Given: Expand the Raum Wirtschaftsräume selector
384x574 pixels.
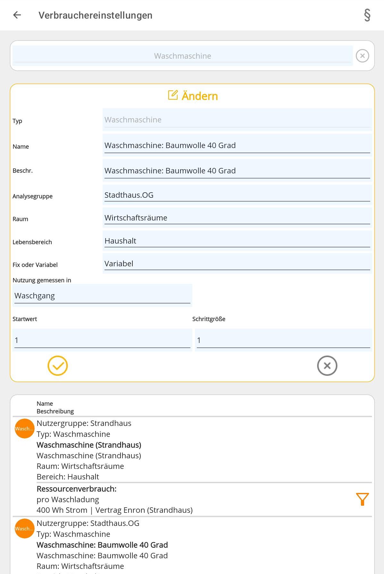Looking at the screenshot, I should 237,218.
